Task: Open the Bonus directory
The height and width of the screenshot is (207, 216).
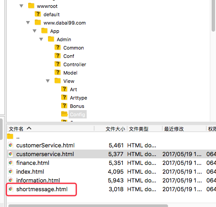Action: [77, 106]
